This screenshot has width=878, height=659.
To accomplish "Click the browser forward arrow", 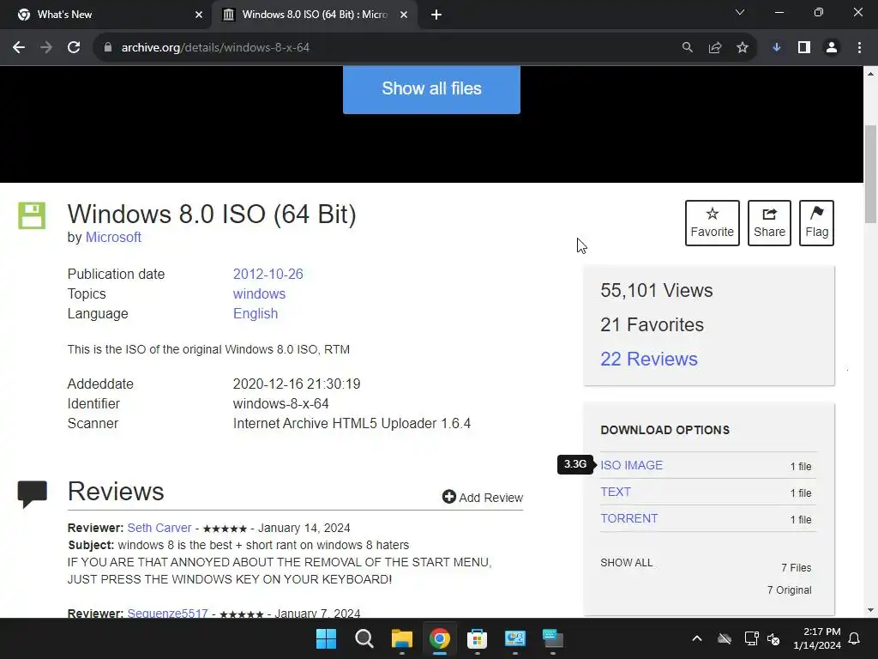I will pos(46,48).
